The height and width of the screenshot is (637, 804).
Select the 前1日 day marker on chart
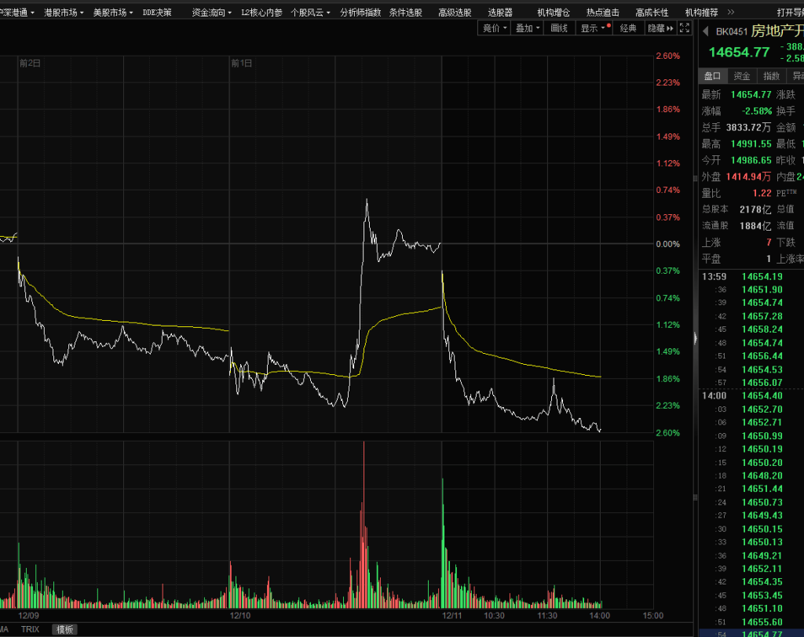pyautogui.click(x=241, y=63)
